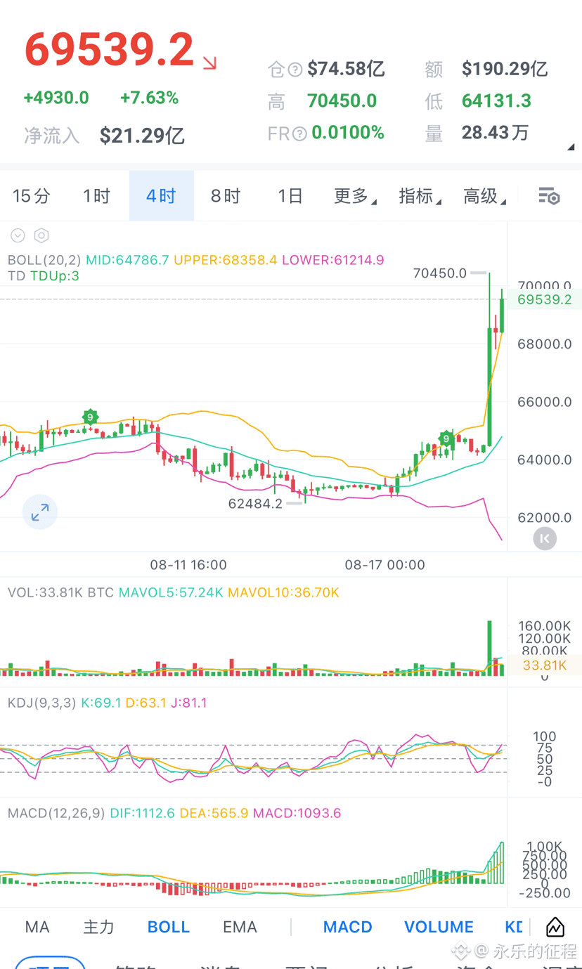
Task: Tap the 净流入 $21.29亿 net inflow value
Action: pos(142,136)
